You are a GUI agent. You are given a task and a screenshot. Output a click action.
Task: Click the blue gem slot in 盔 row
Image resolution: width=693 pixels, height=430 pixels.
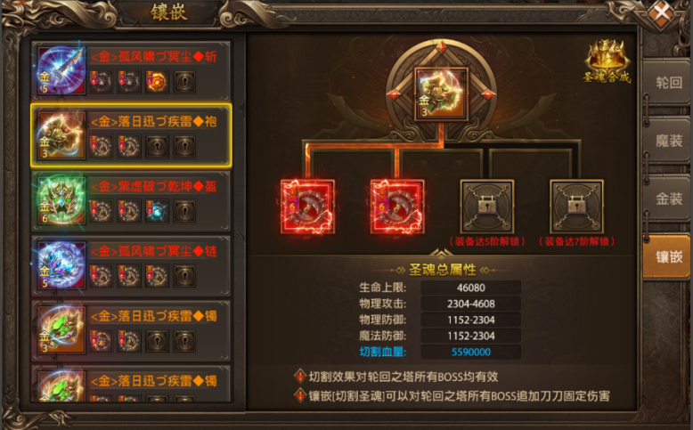tap(157, 211)
